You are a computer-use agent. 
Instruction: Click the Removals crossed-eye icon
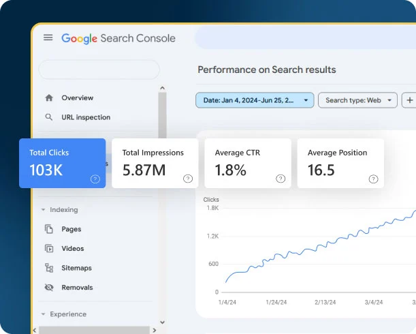49,288
